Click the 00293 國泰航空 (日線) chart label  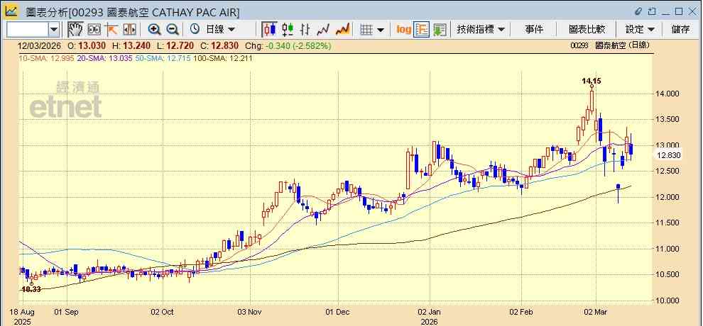point(610,45)
